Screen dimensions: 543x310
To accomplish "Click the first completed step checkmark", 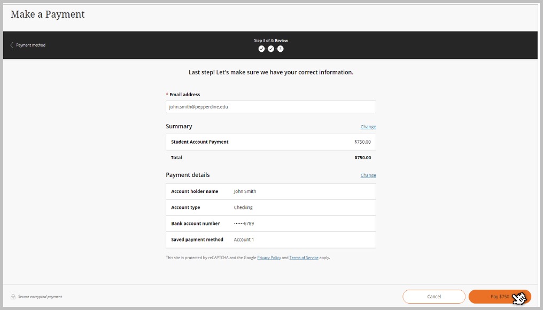I will point(261,49).
